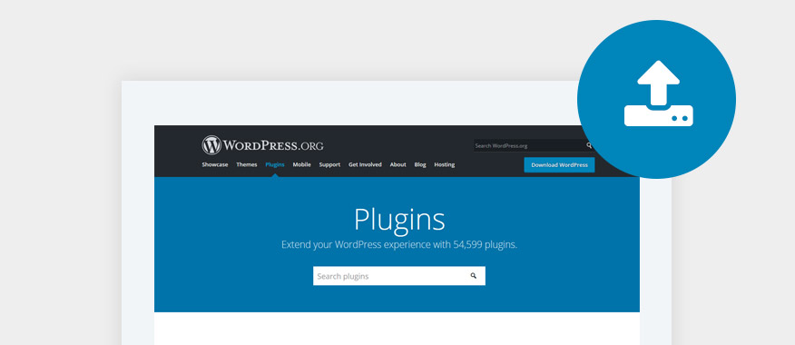
Task: Click the upload arrow circle icon
Action: click(656, 100)
